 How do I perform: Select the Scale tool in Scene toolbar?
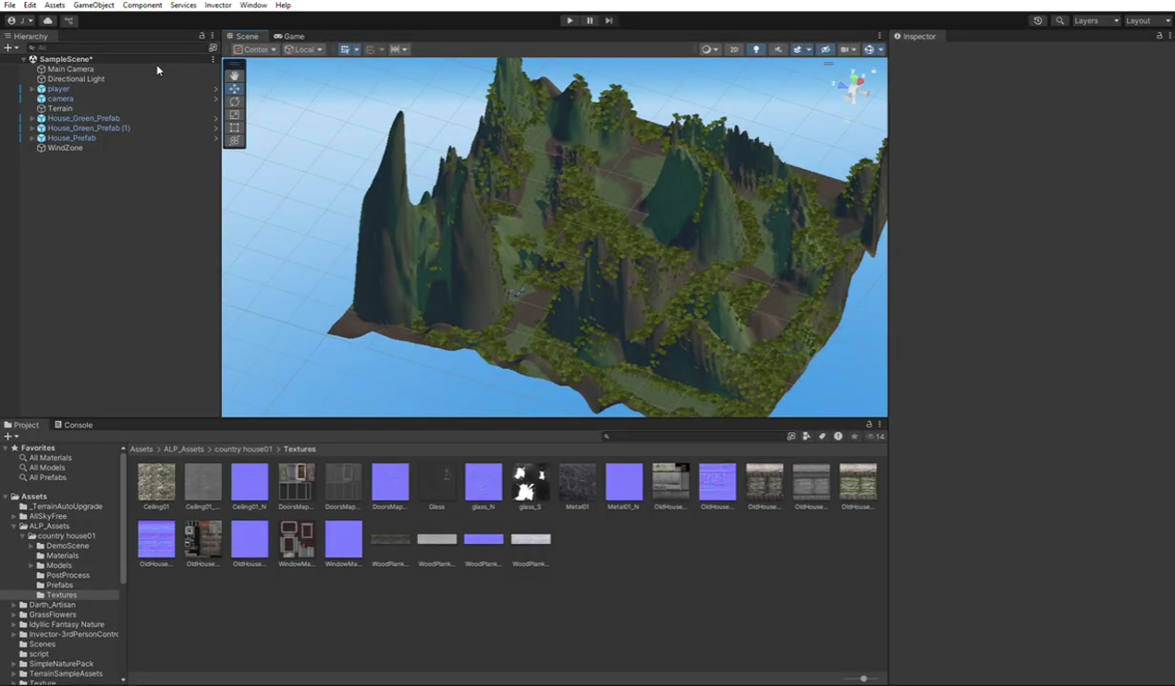[235, 115]
